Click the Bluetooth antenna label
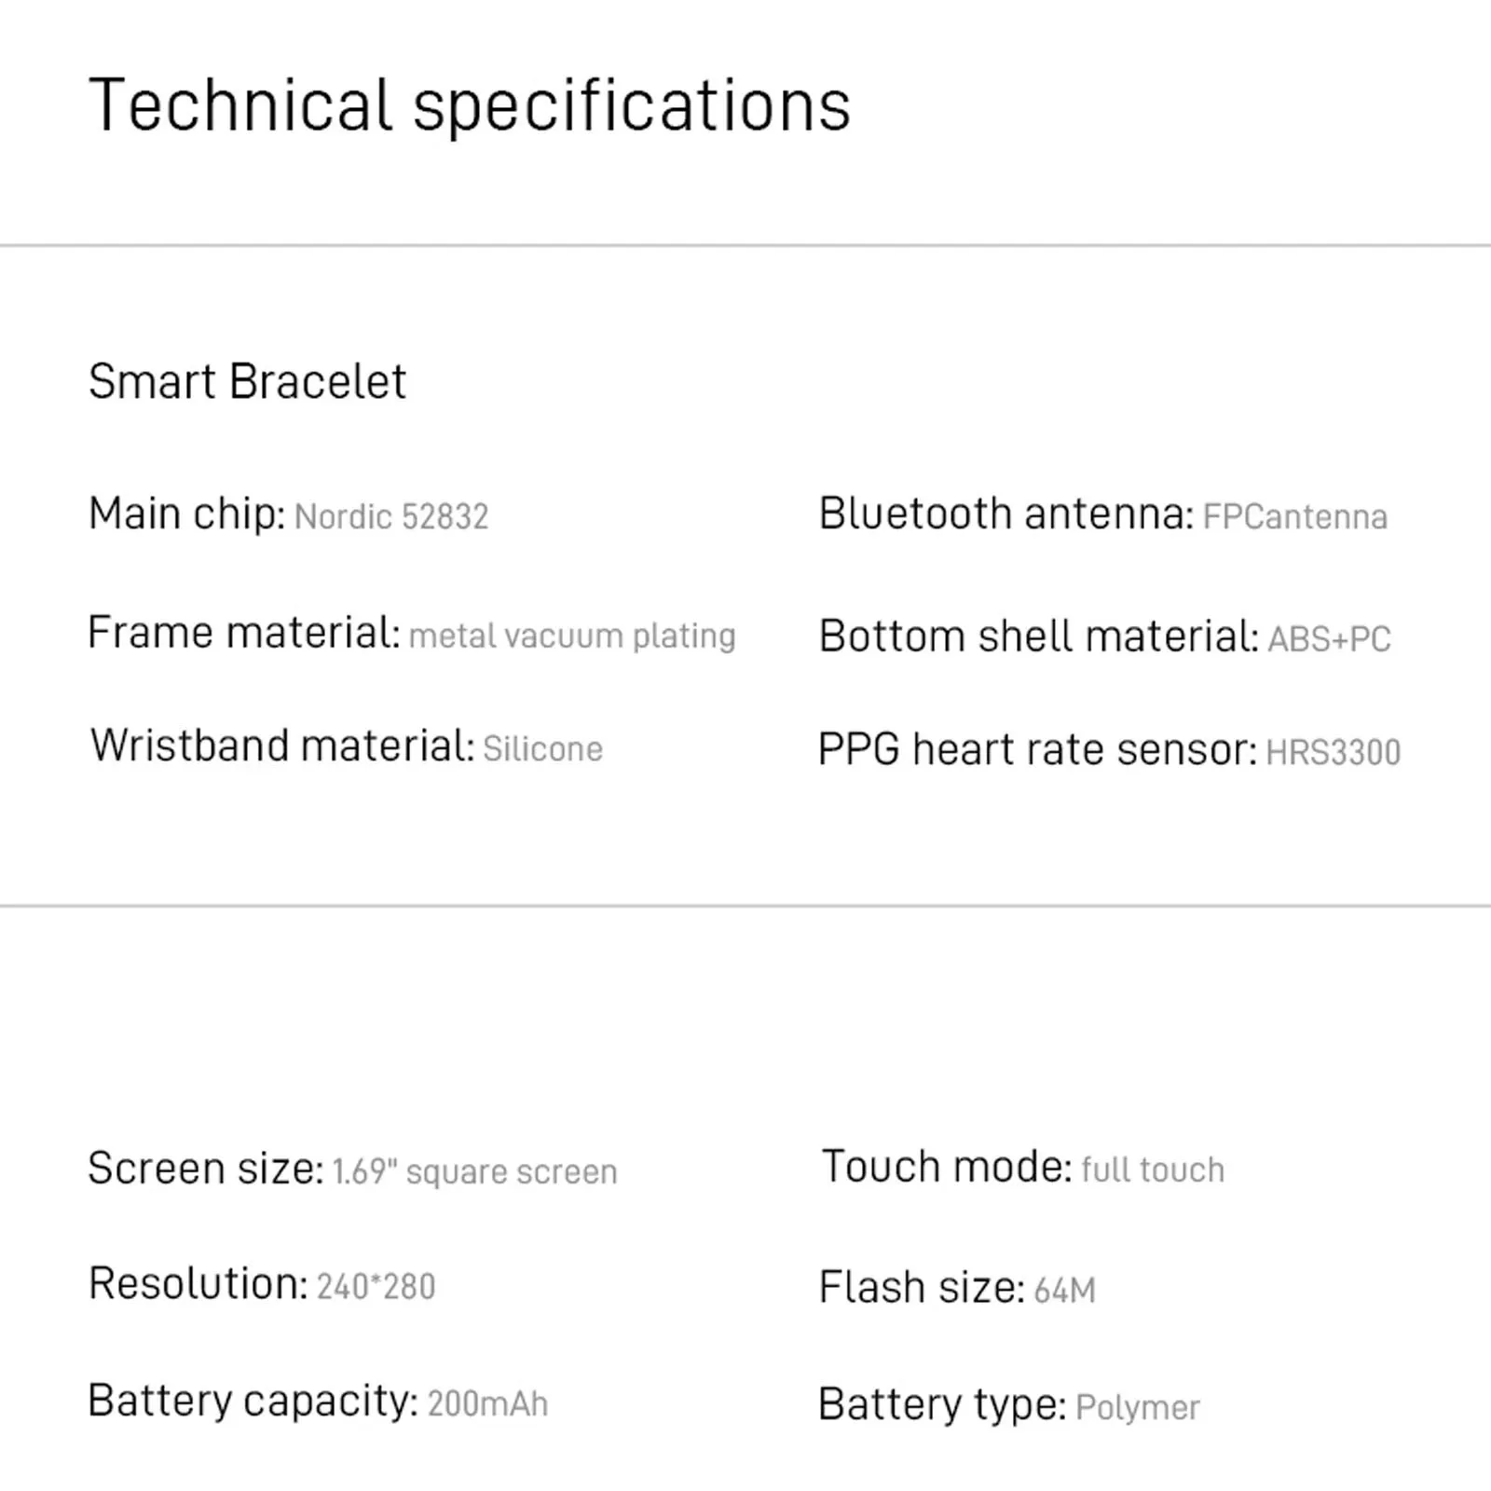1491x1491 pixels. [1005, 513]
